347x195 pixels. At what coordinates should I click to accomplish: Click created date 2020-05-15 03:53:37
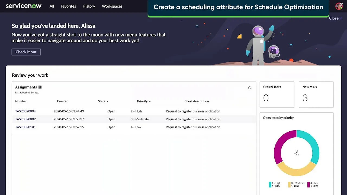[69, 119]
